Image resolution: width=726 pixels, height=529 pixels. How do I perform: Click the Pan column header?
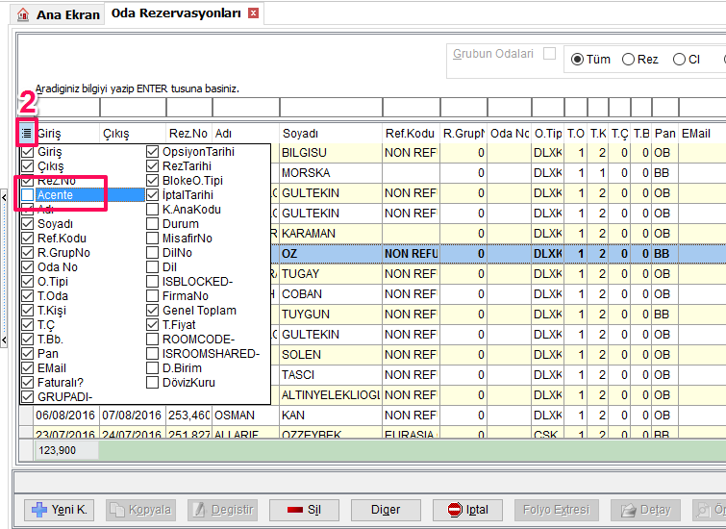tap(664, 134)
